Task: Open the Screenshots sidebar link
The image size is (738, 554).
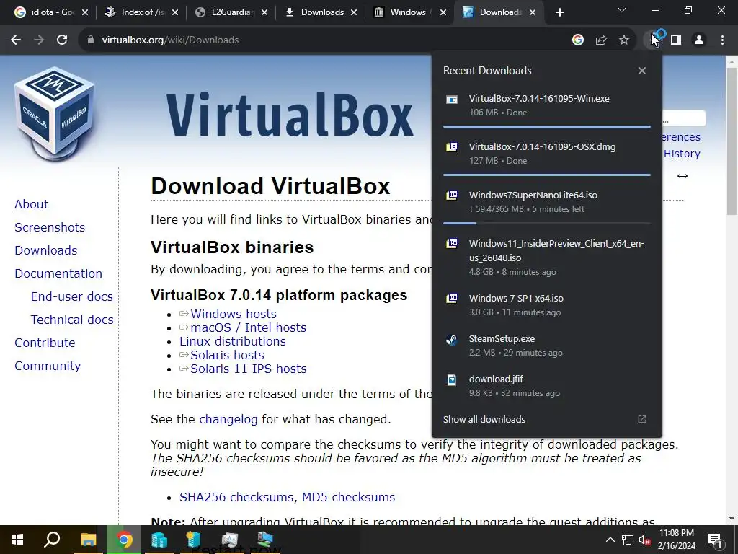Action: pos(50,227)
